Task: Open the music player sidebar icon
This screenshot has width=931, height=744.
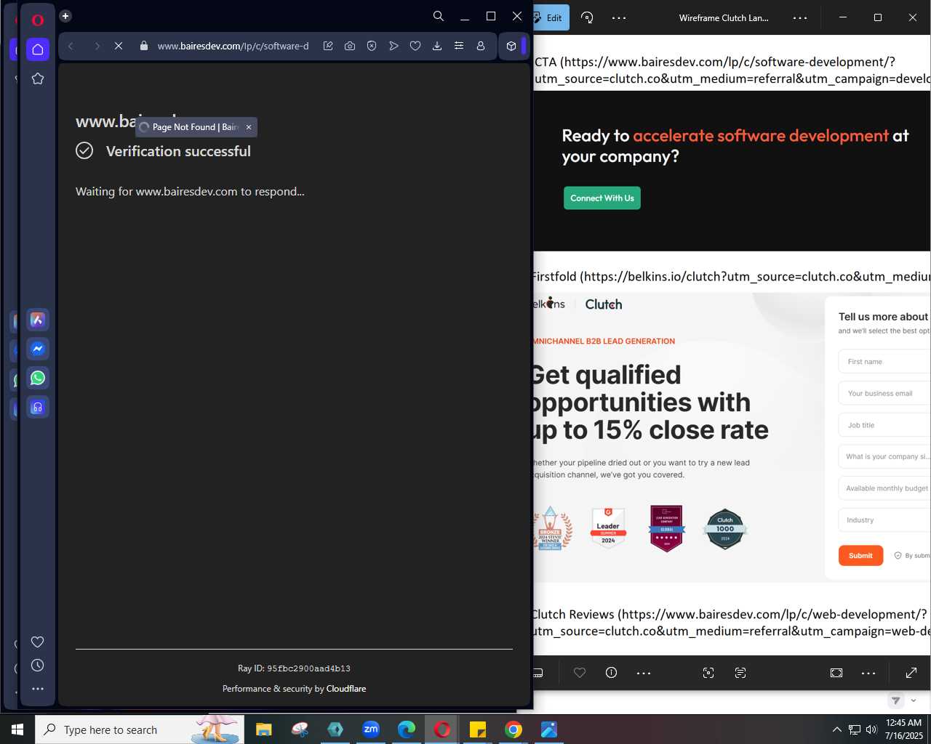Action: (x=38, y=408)
